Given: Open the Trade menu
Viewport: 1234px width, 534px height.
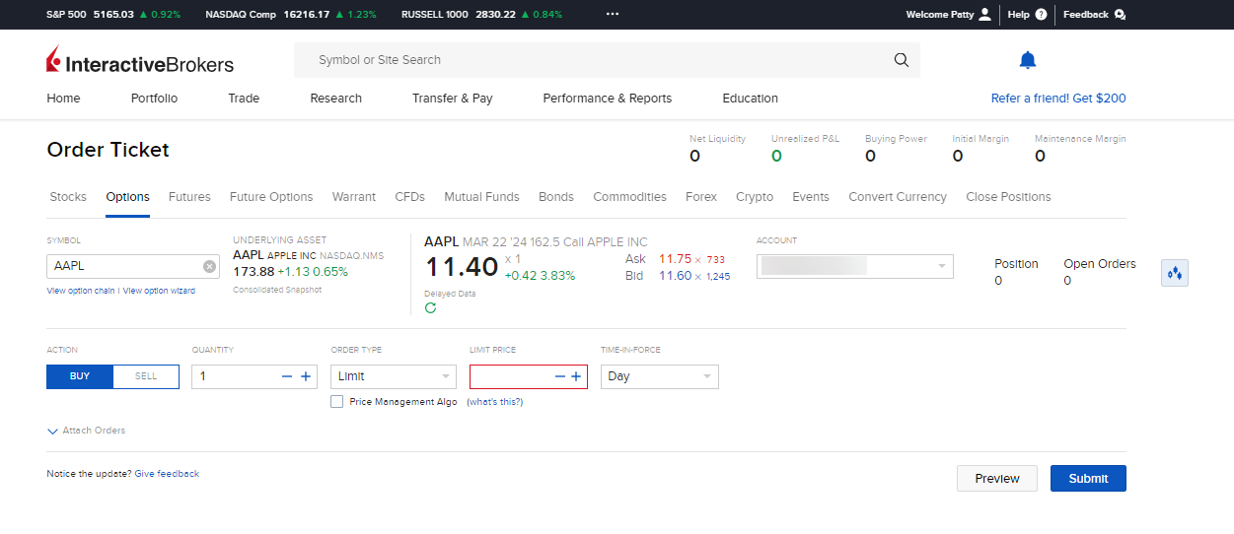Looking at the screenshot, I should [x=244, y=99].
